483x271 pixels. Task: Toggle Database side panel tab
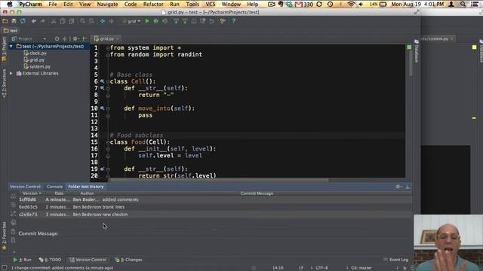(417, 51)
